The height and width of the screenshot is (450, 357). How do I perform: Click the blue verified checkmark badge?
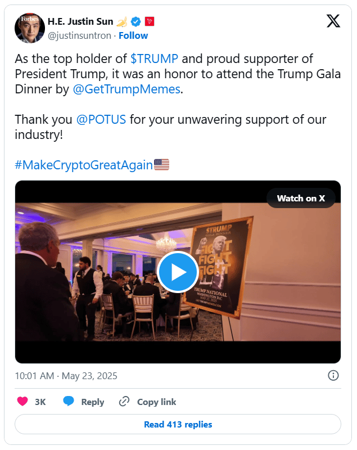pyautogui.click(x=135, y=21)
